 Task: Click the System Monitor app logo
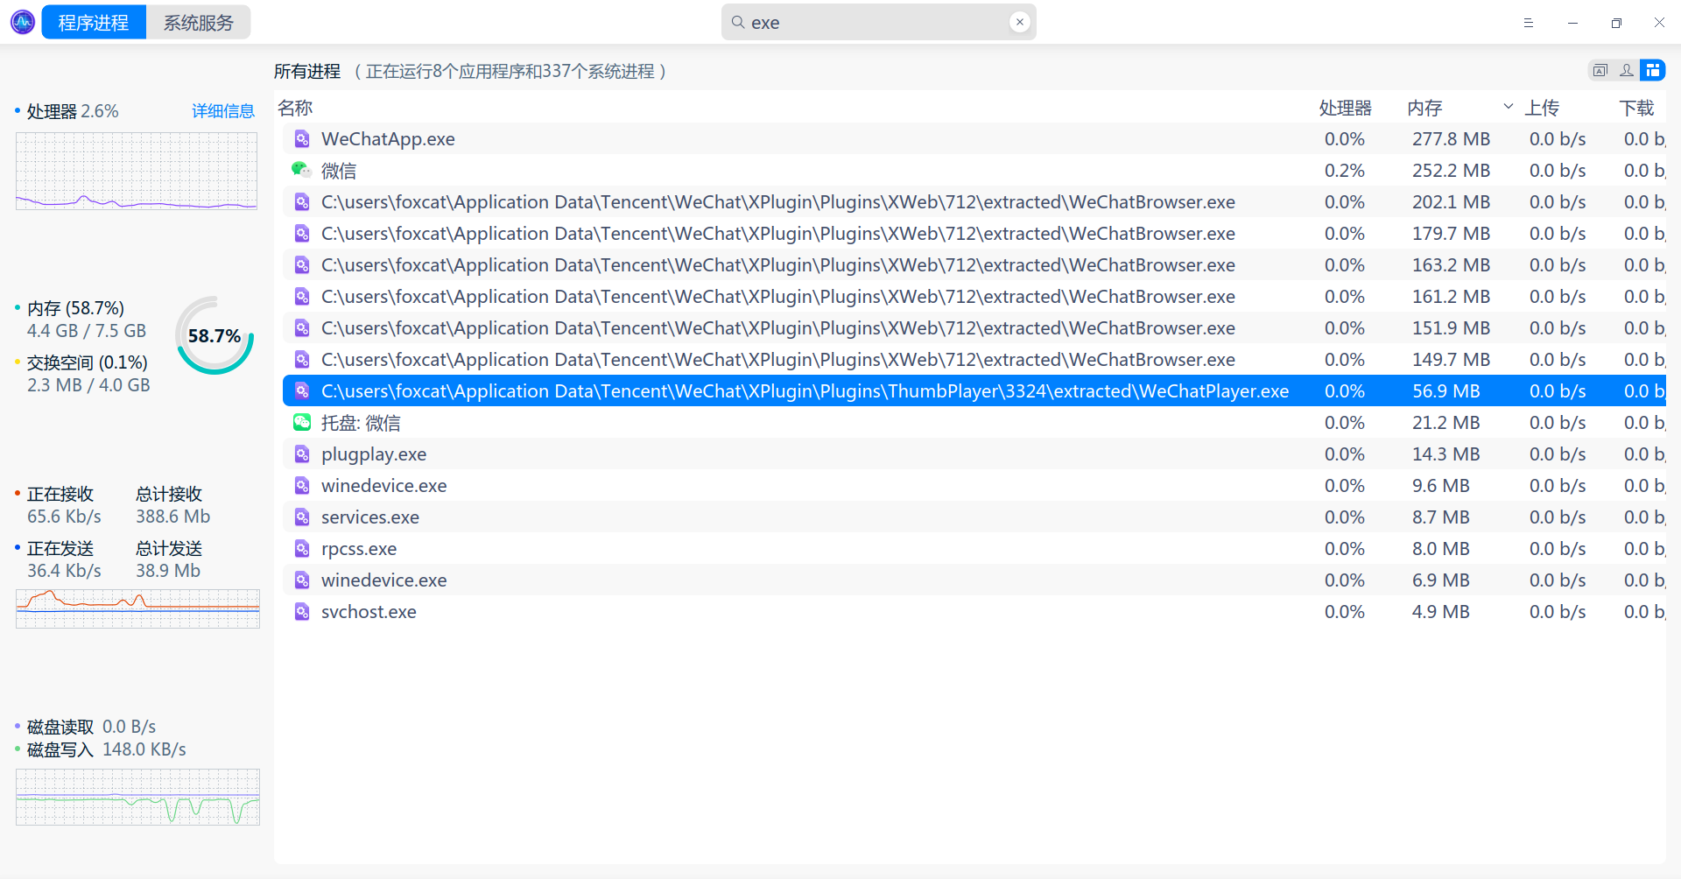(x=23, y=22)
